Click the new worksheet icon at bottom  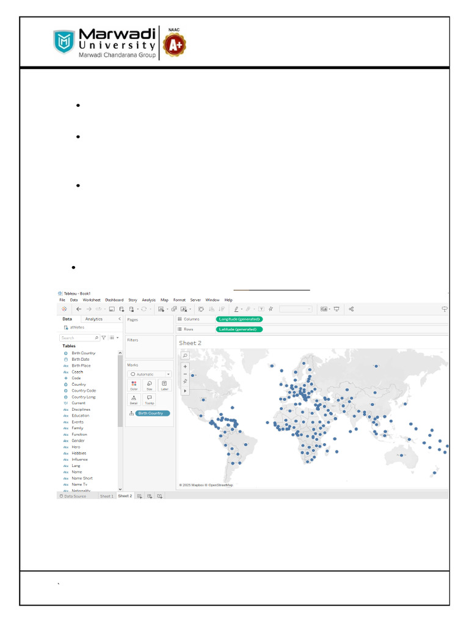click(x=139, y=496)
